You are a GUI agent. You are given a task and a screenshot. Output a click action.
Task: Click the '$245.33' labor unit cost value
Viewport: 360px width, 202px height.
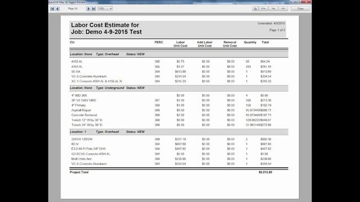pos(180,81)
